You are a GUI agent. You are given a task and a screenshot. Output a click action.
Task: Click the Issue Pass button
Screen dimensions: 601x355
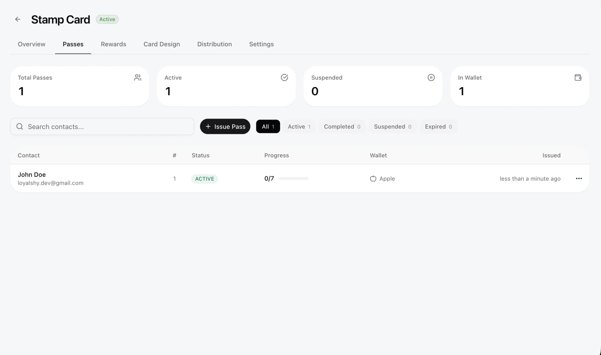(225, 126)
